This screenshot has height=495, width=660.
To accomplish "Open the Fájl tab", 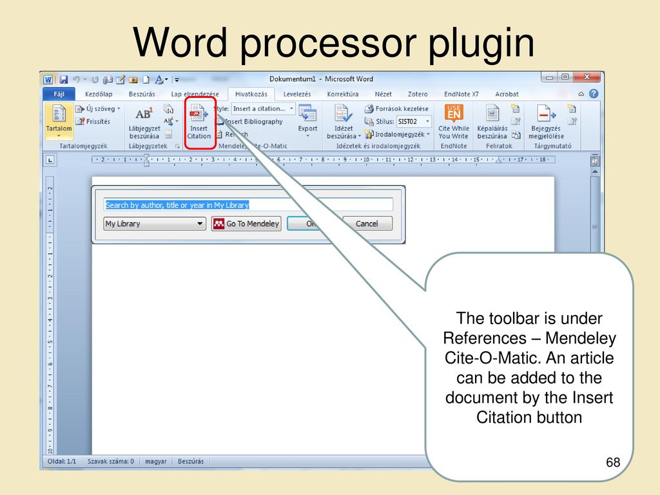I will [59, 94].
